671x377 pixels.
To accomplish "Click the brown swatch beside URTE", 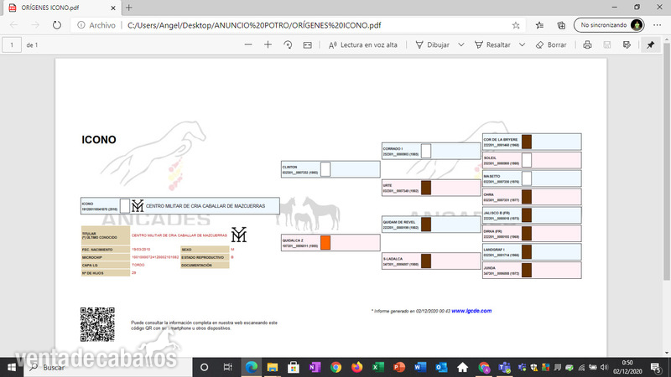I will tap(426, 188).
